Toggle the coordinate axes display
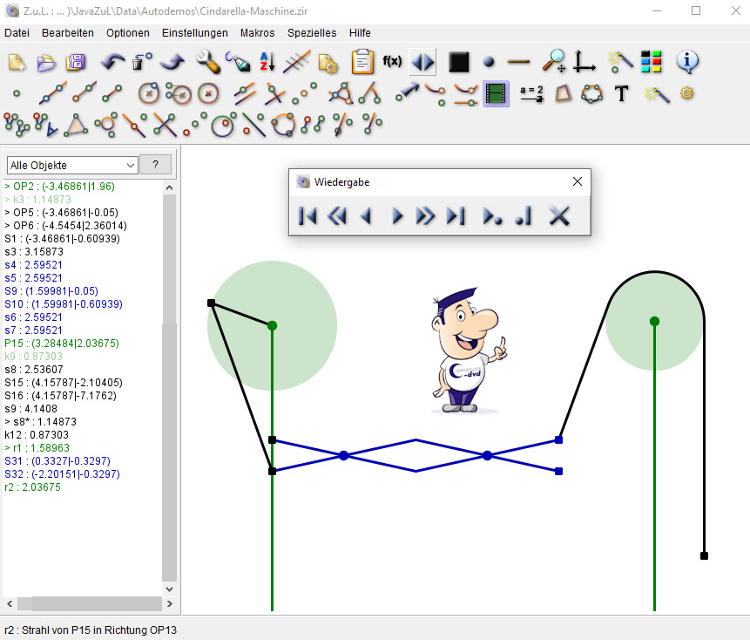Viewport: 750px width, 640px height. pyautogui.click(x=584, y=62)
